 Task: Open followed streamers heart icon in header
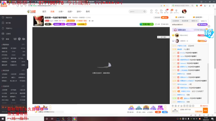tap(156, 10)
